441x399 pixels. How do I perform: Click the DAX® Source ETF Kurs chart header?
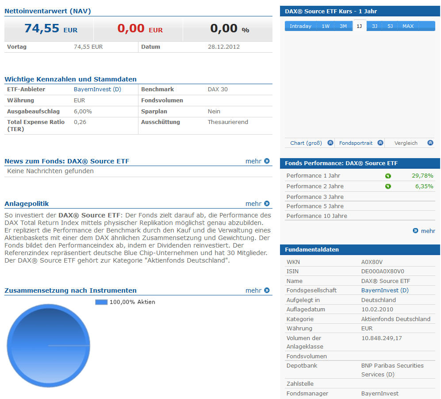pos(360,11)
